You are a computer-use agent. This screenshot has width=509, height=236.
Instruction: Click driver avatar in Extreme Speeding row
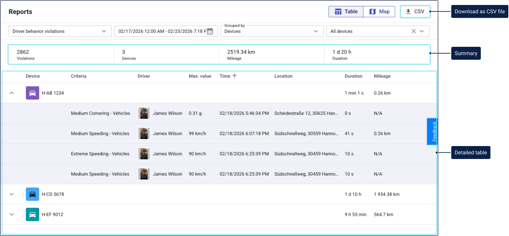(144, 154)
